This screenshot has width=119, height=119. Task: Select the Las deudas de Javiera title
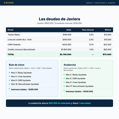coord(59,19)
